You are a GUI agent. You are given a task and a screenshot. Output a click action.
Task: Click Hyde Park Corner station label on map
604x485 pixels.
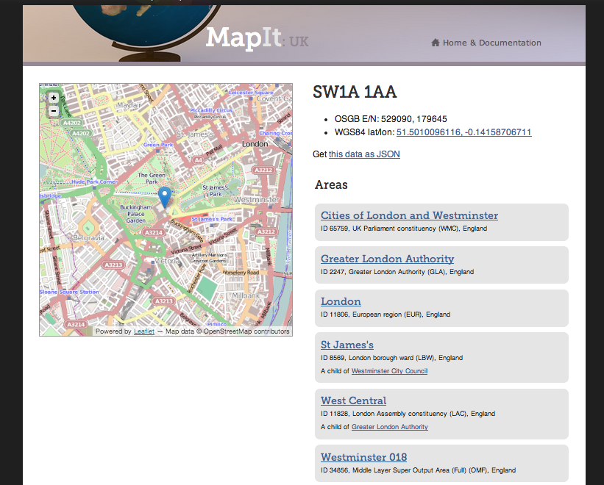click(94, 182)
